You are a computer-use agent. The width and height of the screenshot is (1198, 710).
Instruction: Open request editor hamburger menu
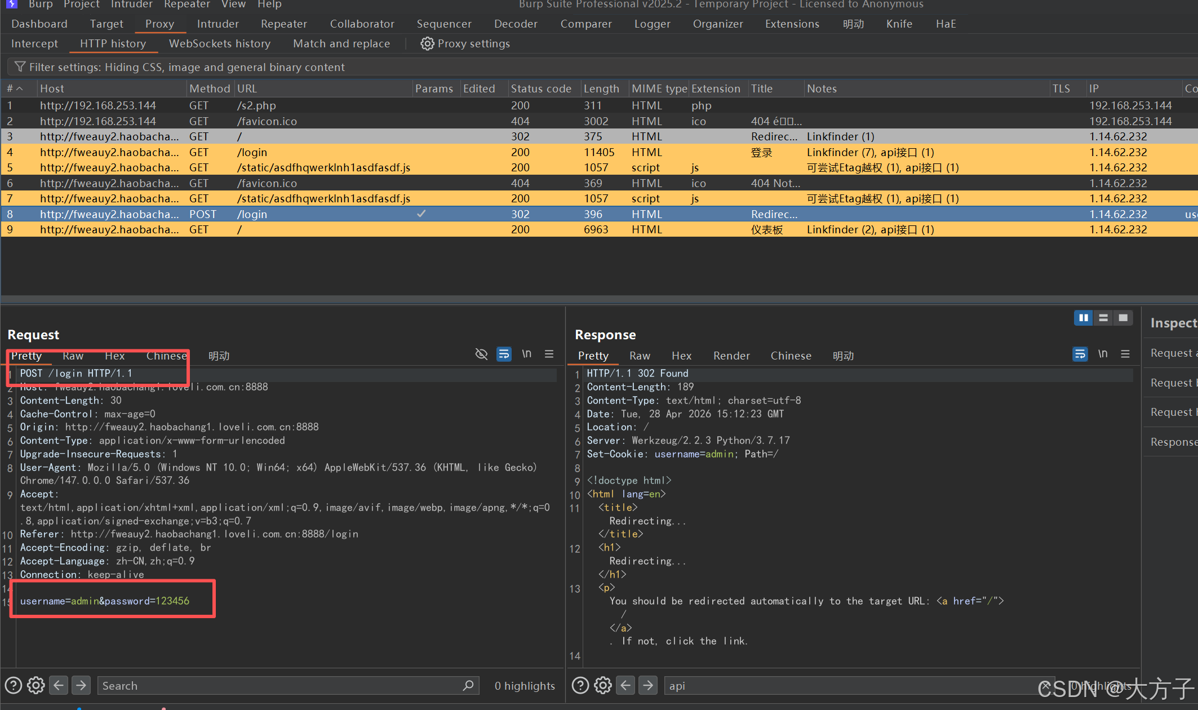point(549,354)
